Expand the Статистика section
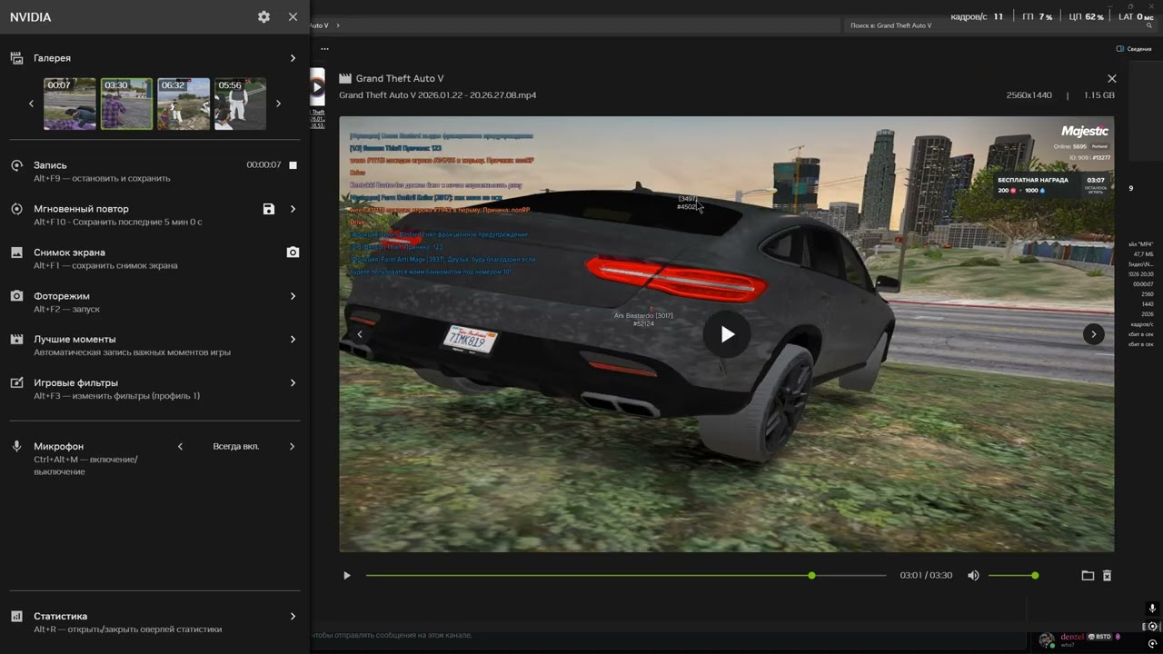Viewport: 1163px width, 654px height. [x=293, y=616]
